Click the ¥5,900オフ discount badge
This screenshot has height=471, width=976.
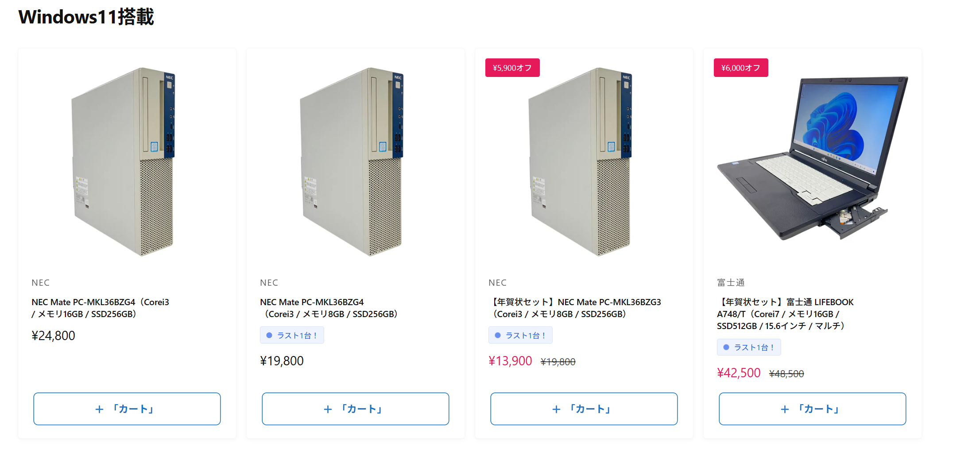512,68
